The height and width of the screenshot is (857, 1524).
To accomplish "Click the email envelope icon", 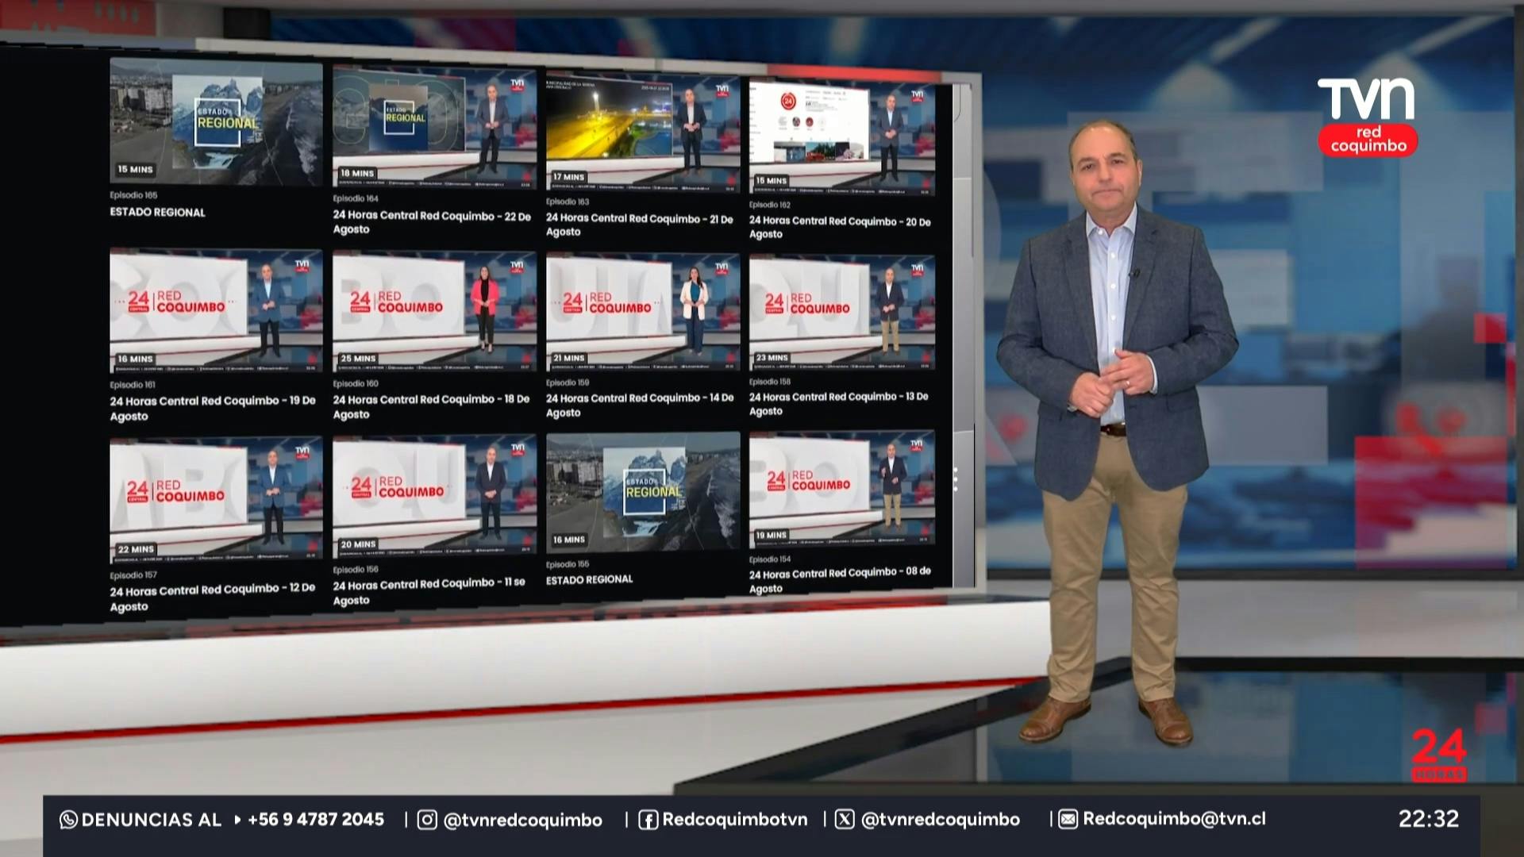I will [1068, 819].
